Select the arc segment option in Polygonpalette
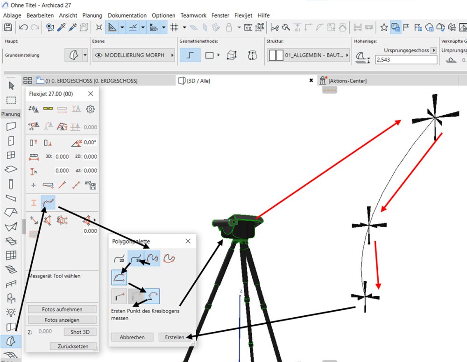 [x=119, y=277]
